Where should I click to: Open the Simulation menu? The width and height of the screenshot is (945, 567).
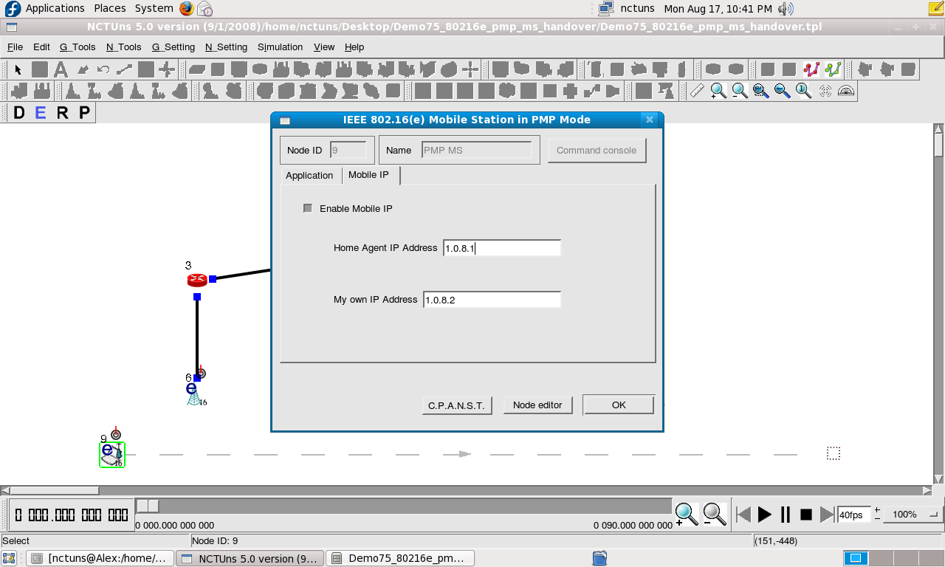pos(280,47)
